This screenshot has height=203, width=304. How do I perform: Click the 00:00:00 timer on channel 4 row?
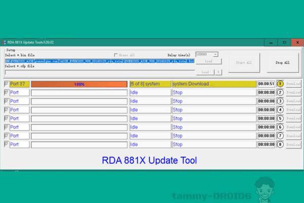tap(266, 110)
